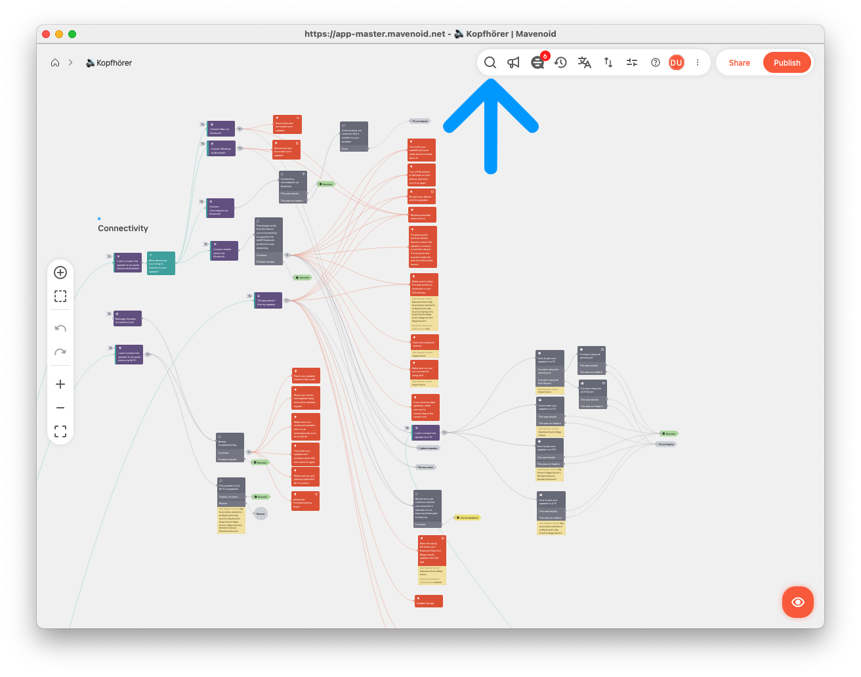Screen dimensions: 861x677
Task: Open the three-dot more options menu
Action: pyautogui.click(x=698, y=62)
